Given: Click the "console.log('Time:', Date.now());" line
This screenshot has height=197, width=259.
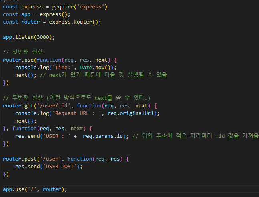Looking at the screenshot, I should (x=66, y=68).
